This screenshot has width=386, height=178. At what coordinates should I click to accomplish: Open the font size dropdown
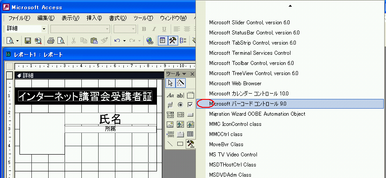133,29
